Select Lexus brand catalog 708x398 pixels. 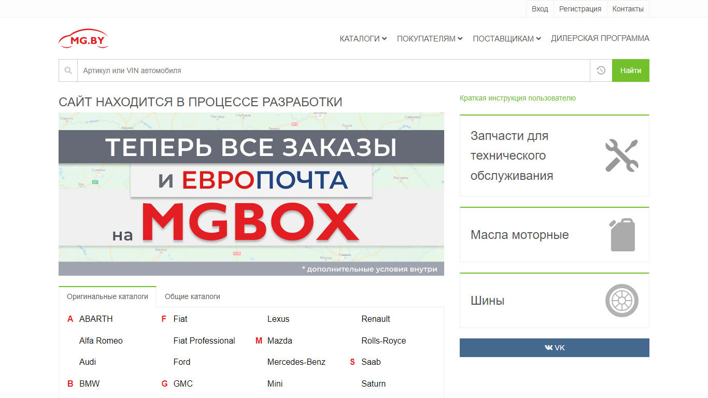coord(278,319)
